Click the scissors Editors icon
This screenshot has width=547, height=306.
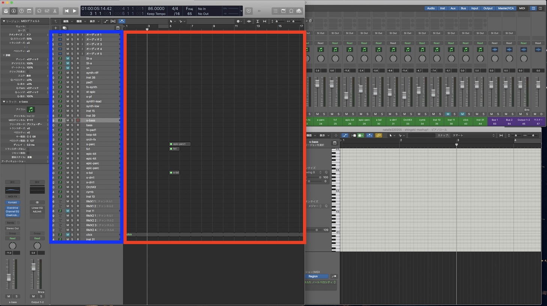click(55, 11)
